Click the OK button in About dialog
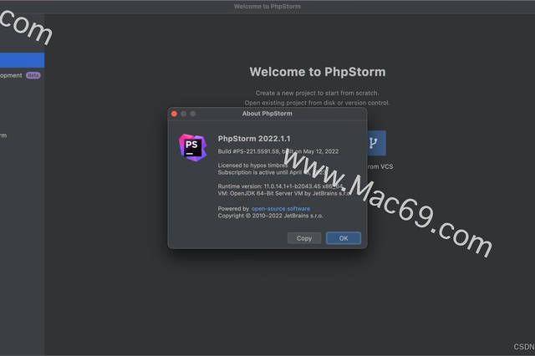Image resolution: width=535 pixels, height=356 pixels. coord(344,238)
